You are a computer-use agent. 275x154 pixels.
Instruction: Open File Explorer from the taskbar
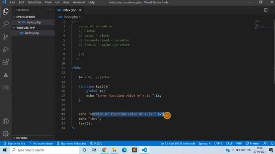pyautogui.click(x=114, y=150)
